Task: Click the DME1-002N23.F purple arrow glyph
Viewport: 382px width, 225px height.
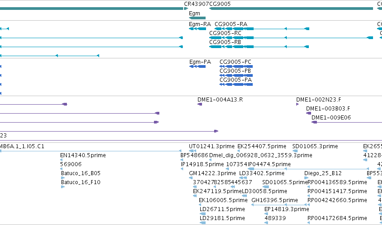Action: [x=298, y=104]
